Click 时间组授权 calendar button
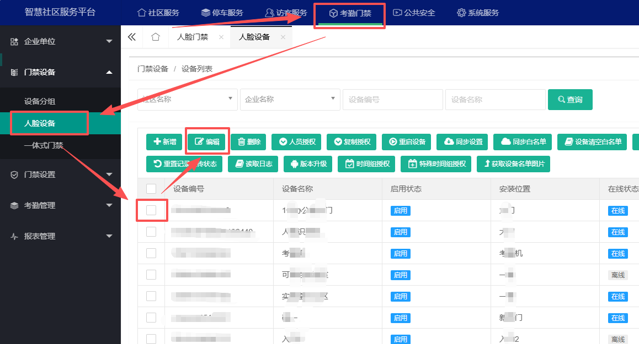The image size is (639, 344). [368, 164]
